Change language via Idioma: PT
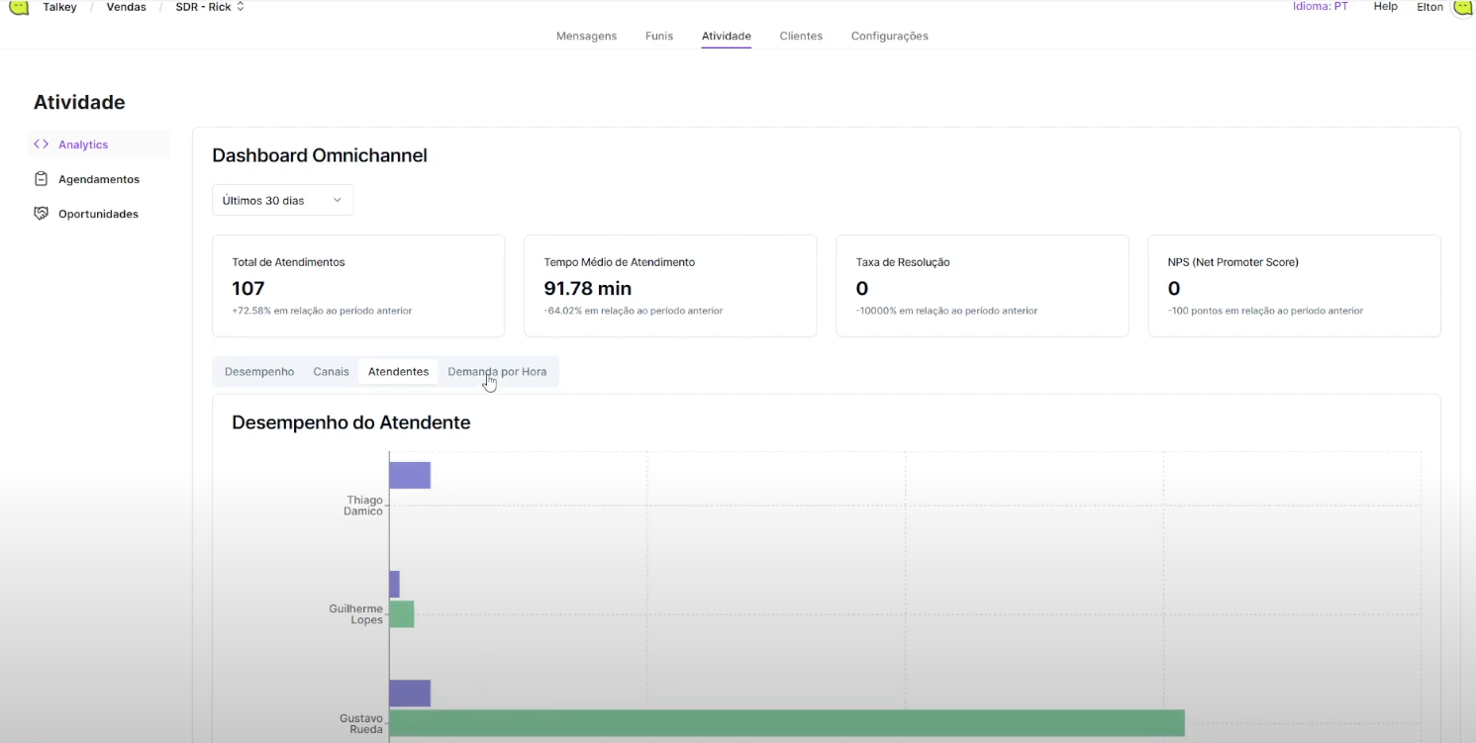The width and height of the screenshot is (1476, 743). click(1320, 7)
